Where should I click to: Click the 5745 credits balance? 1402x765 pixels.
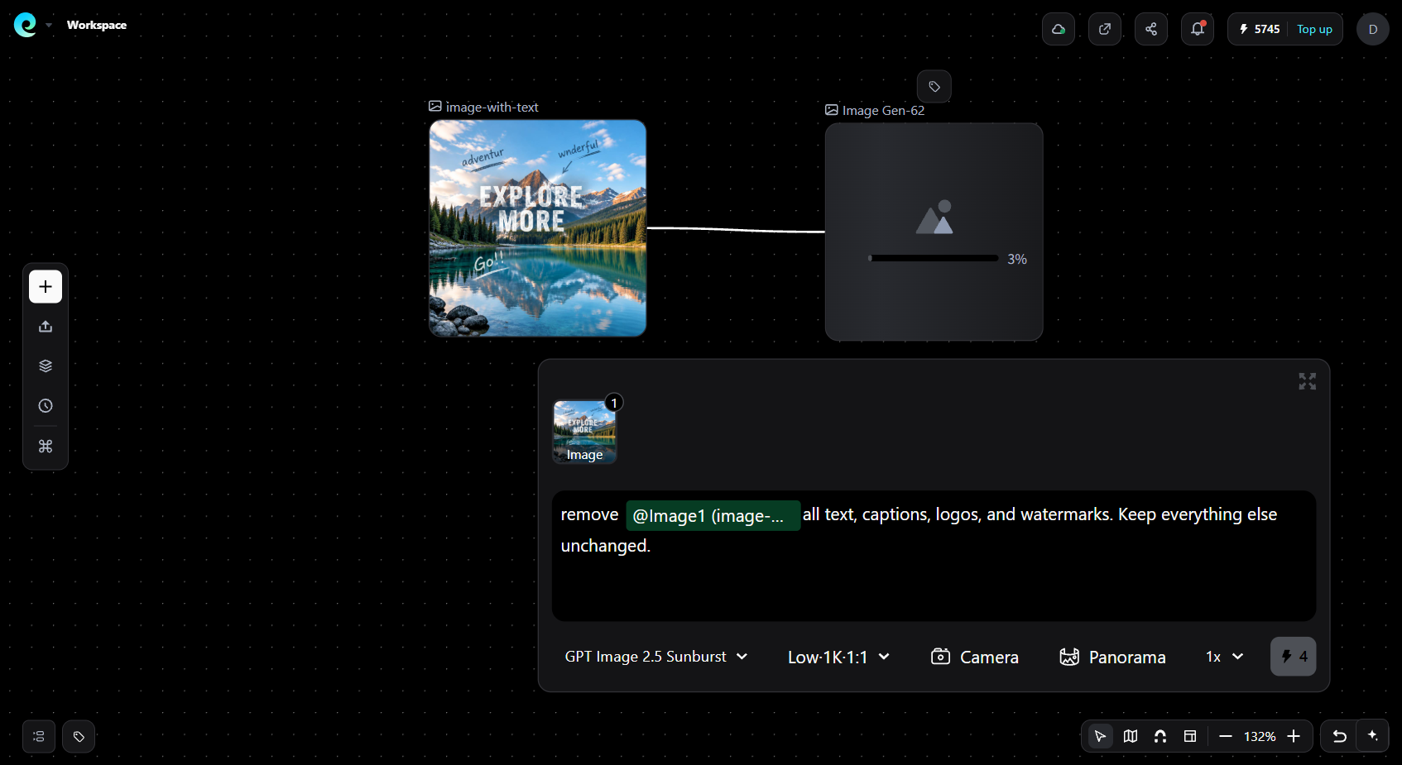[1259, 29]
